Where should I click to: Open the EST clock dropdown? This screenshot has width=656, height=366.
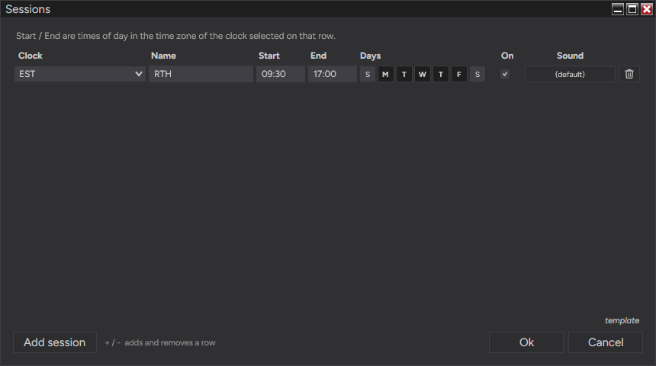(x=80, y=74)
